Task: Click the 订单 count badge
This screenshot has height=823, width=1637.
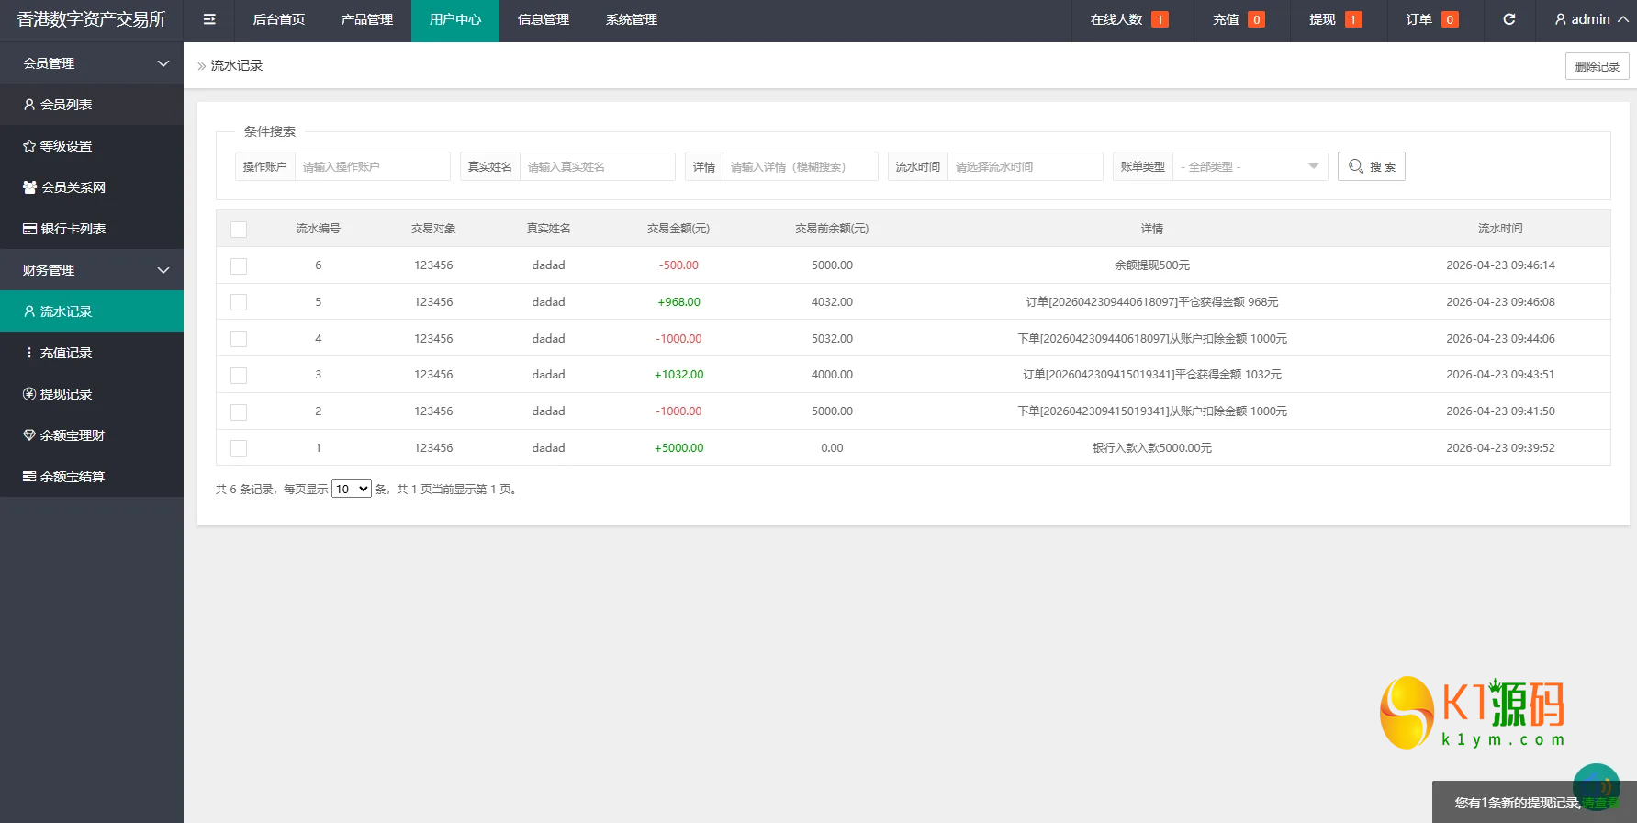Action: pos(1450,19)
